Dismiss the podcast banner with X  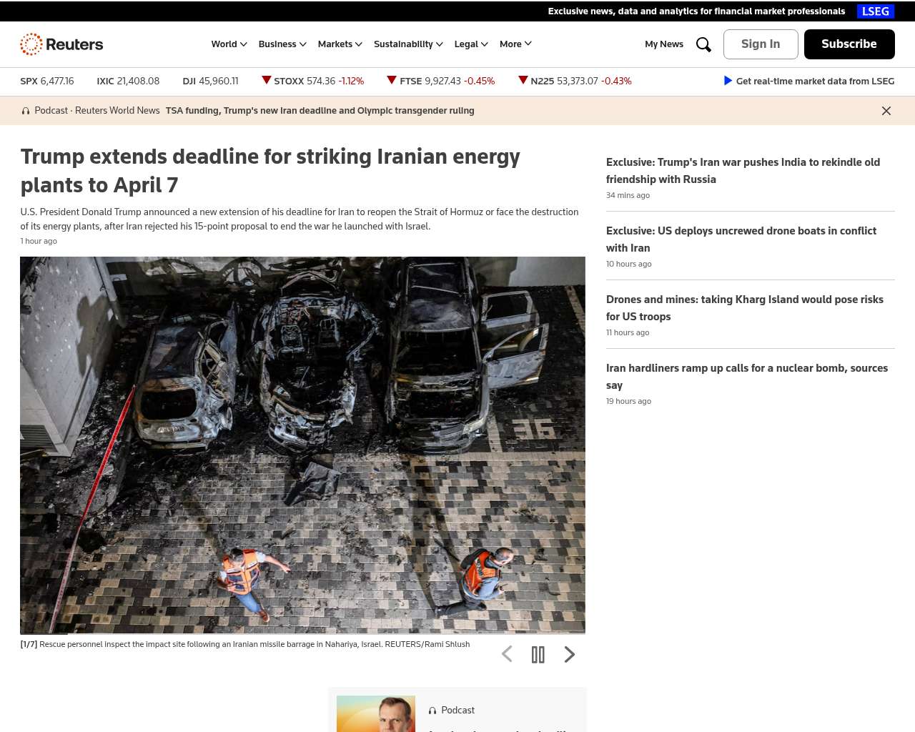(x=886, y=111)
